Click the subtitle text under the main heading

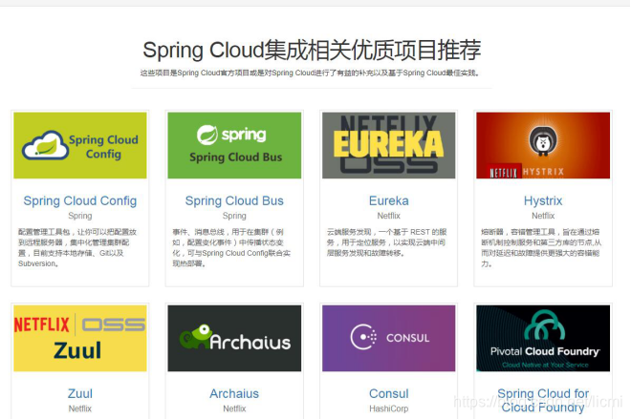310,73
